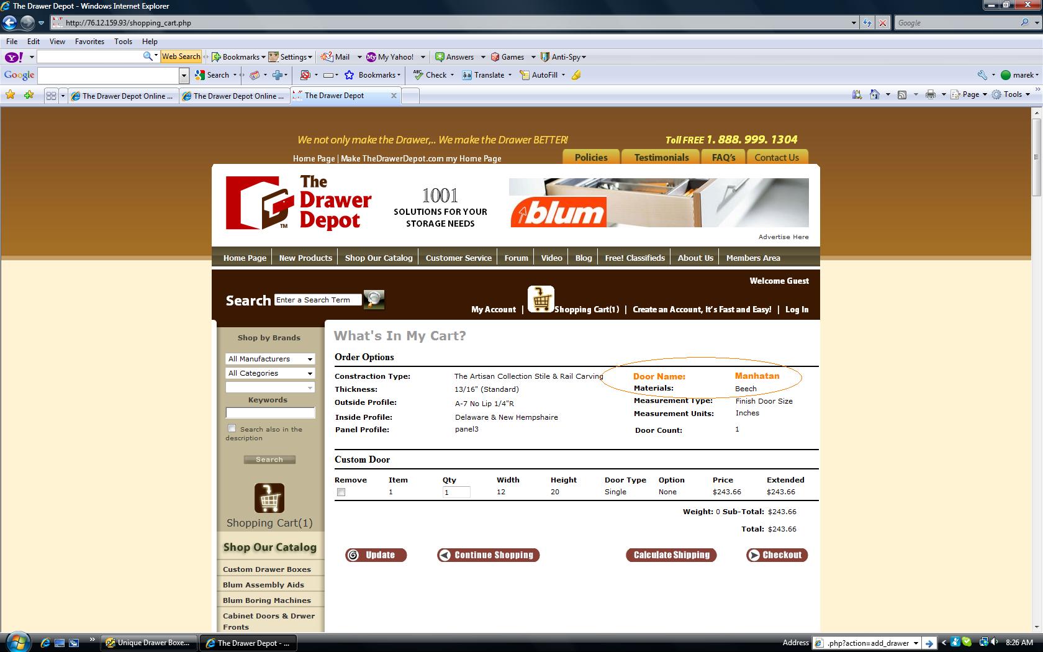This screenshot has height=652, width=1043.
Task: Check the Remove checkbox for item 1
Action: click(x=341, y=492)
